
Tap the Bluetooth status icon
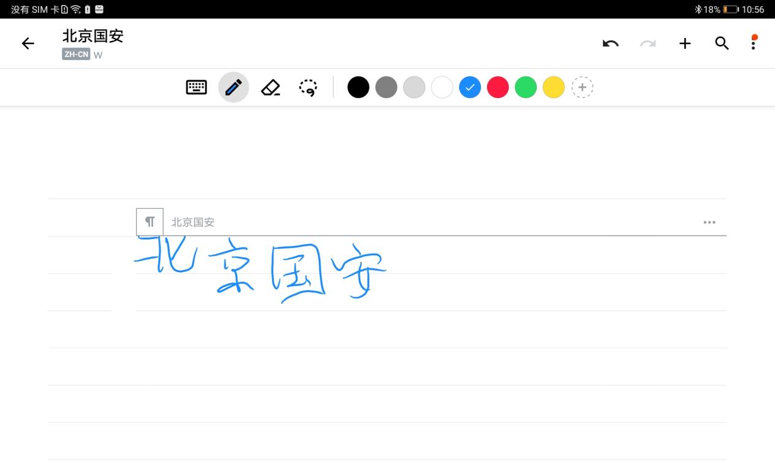click(x=698, y=9)
